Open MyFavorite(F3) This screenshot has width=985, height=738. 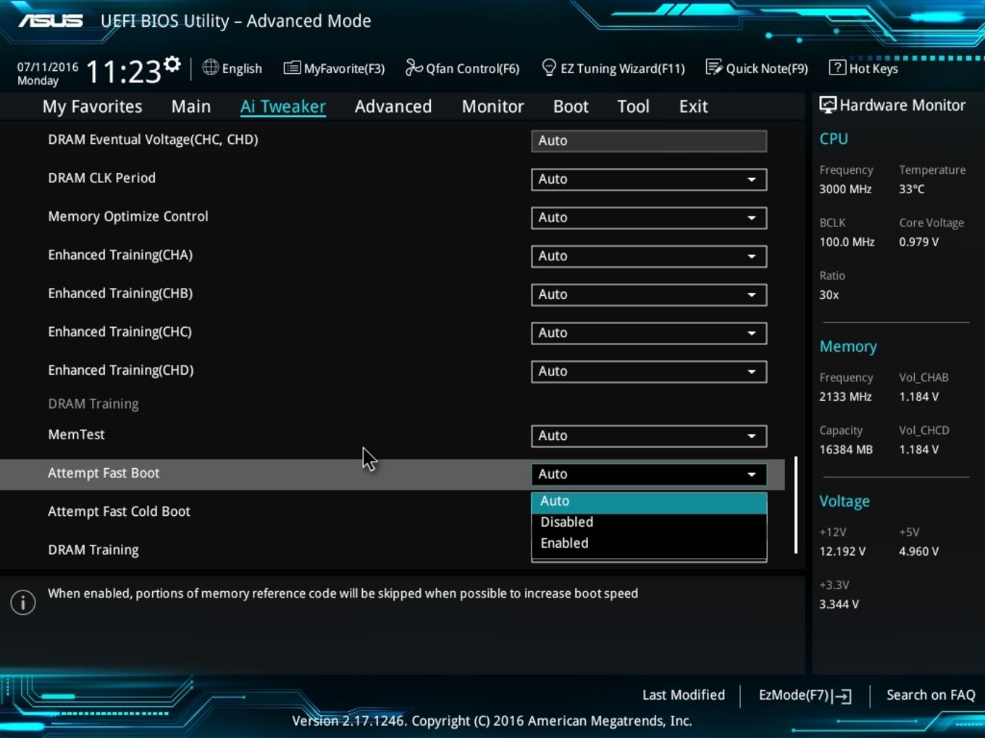334,68
